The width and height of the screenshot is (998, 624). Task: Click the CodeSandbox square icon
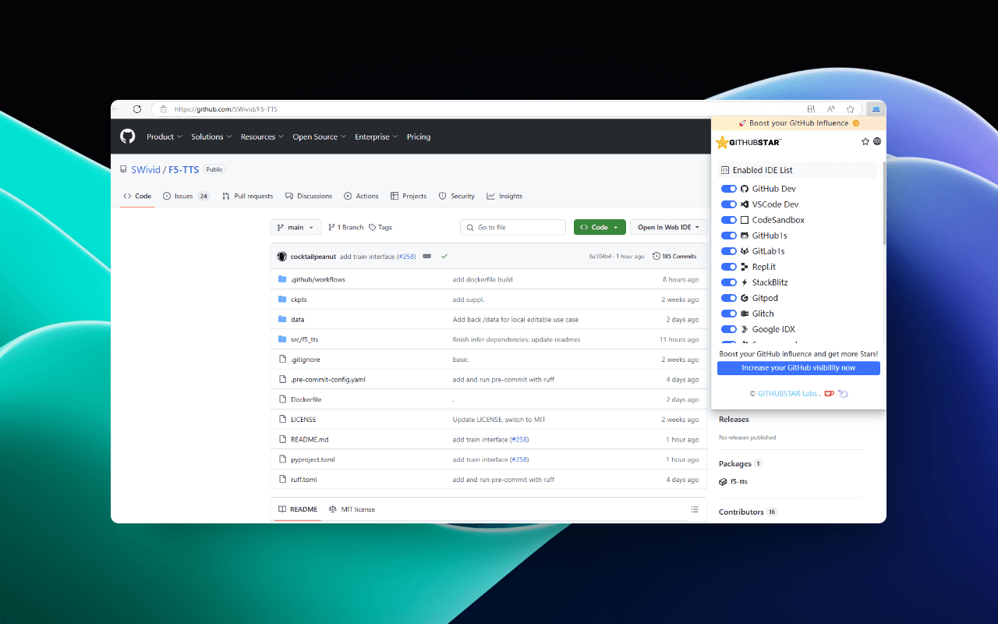coord(745,220)
